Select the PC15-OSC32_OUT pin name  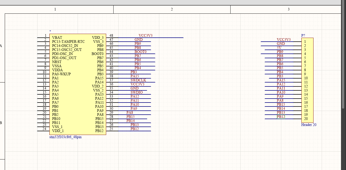pos(67,50)
